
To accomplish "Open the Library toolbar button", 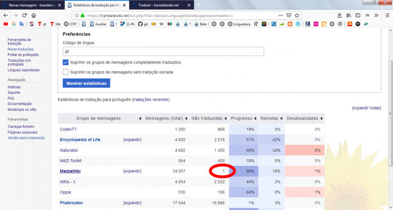I will [348, 15].
